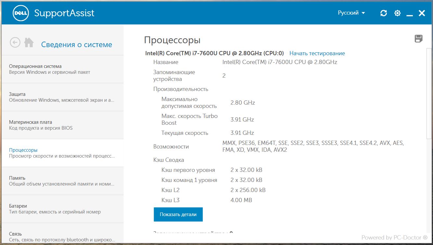433x245 pixels.
Task: Click the Сведения о системе heading
Action: 76,45
